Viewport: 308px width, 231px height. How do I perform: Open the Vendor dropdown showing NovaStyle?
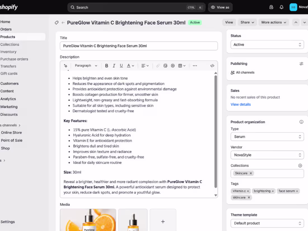tap(267, 155)
